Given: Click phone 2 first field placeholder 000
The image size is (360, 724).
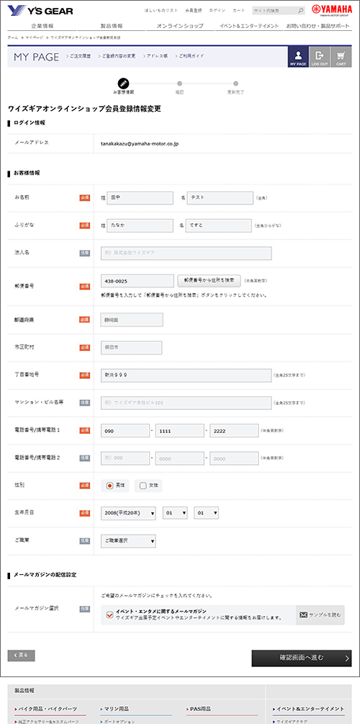Looking at the screenshot, I should tap(125, 458).
